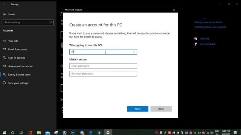Screen dimensions: 241x135
Task: Launch Photoshop from the taskbar
Action: pyautogui.click(x=73, y=132)
